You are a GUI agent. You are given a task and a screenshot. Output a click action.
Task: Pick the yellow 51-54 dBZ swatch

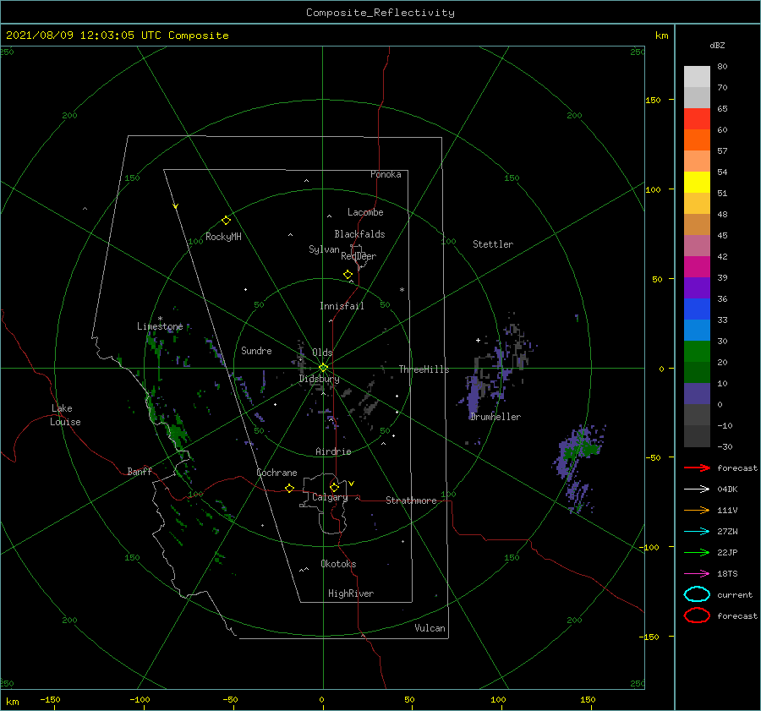(697, 183)
